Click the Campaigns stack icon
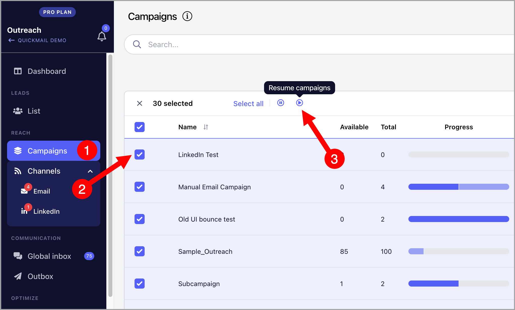The image size is (515, 310). pyautogui.click(x=18, y=151)
